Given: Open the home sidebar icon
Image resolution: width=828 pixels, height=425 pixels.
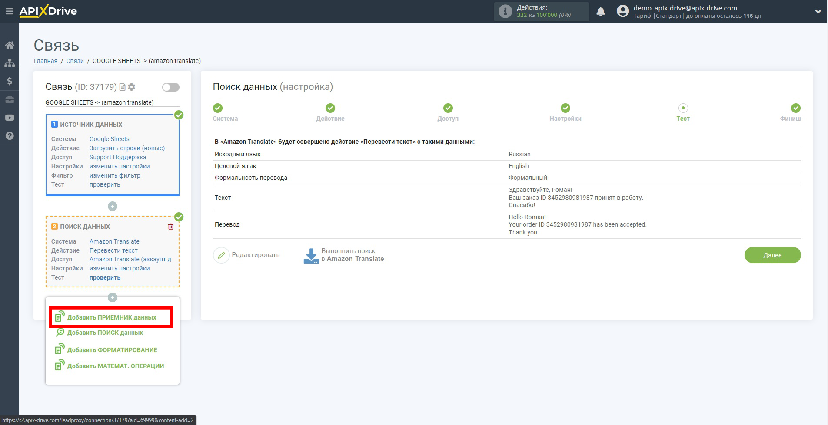Looking at the screenshot, I should [x=10, y=45].
